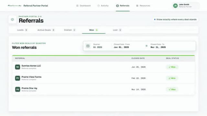Click the Leads count badge
207x116 pixels.
(26, 30)
